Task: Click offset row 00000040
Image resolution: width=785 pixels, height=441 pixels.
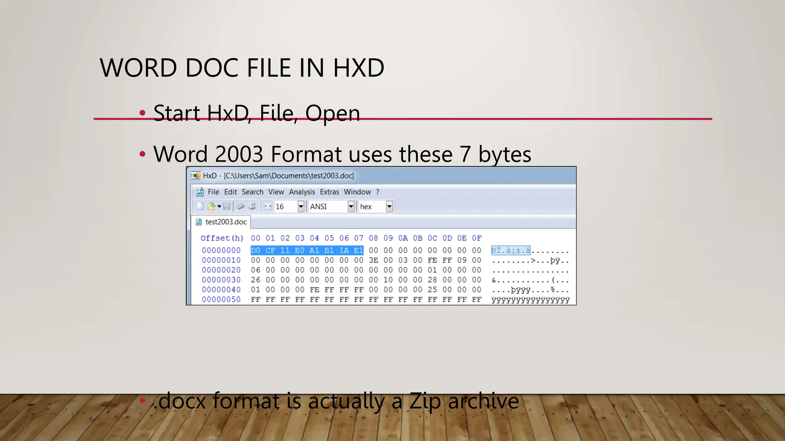Action: tap(221, 290)
